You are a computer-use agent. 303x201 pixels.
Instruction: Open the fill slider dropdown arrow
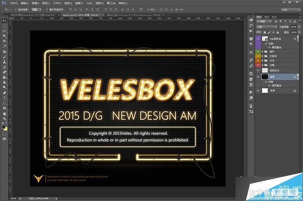tap(299, 32)
